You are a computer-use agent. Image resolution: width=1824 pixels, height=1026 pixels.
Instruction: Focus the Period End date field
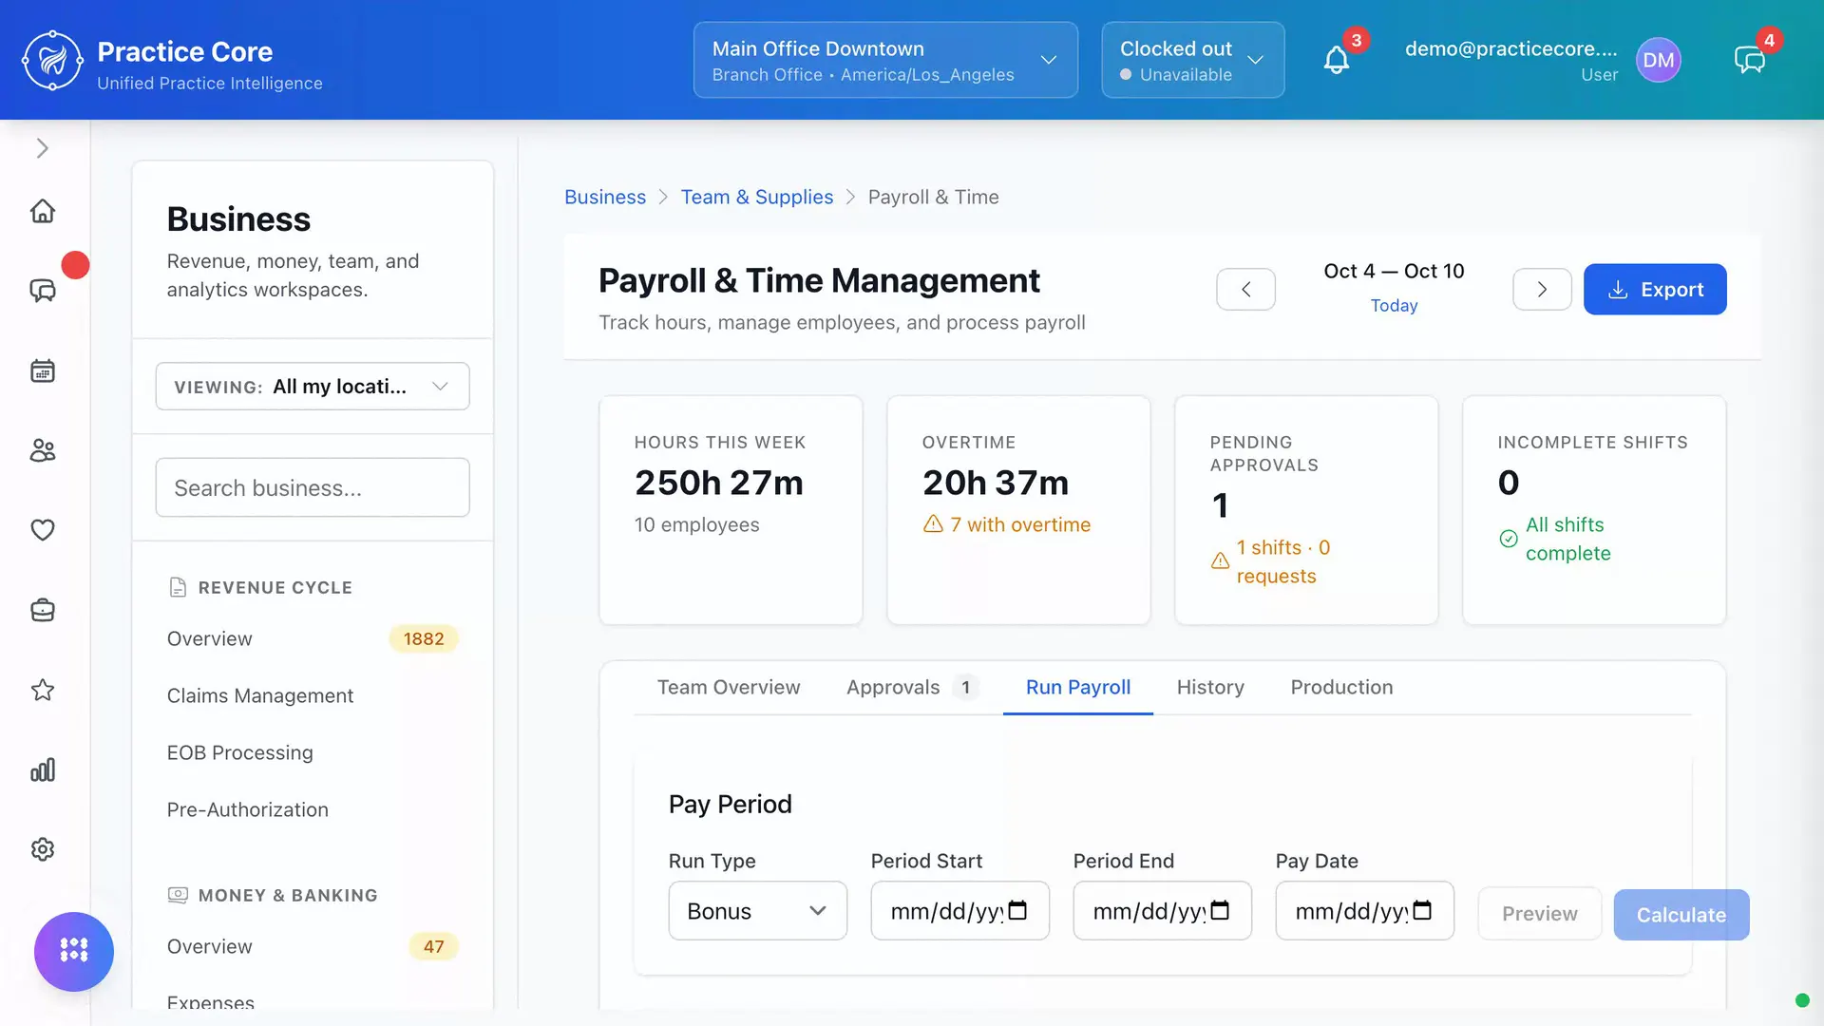1162,910
